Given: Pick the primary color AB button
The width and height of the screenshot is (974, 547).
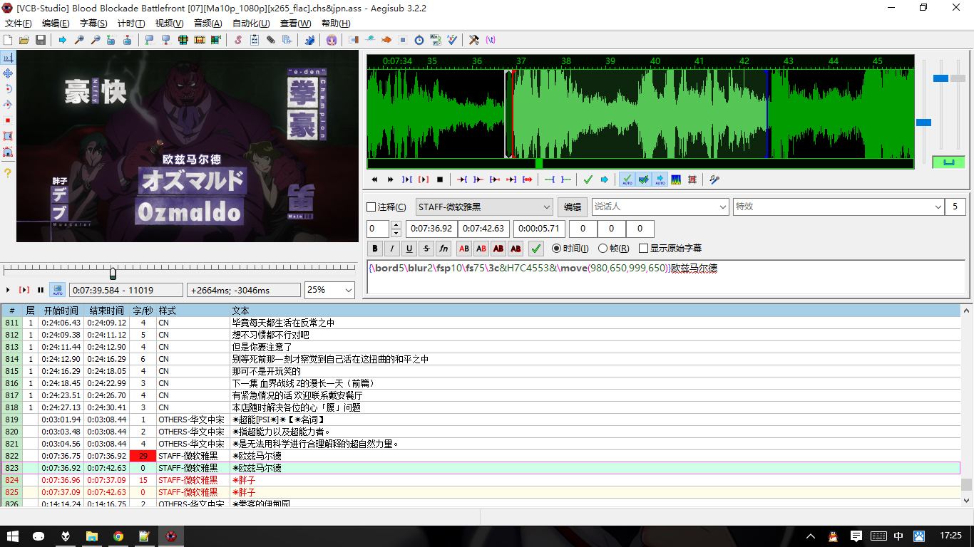Looking at the screenshot, I should 464,249.
